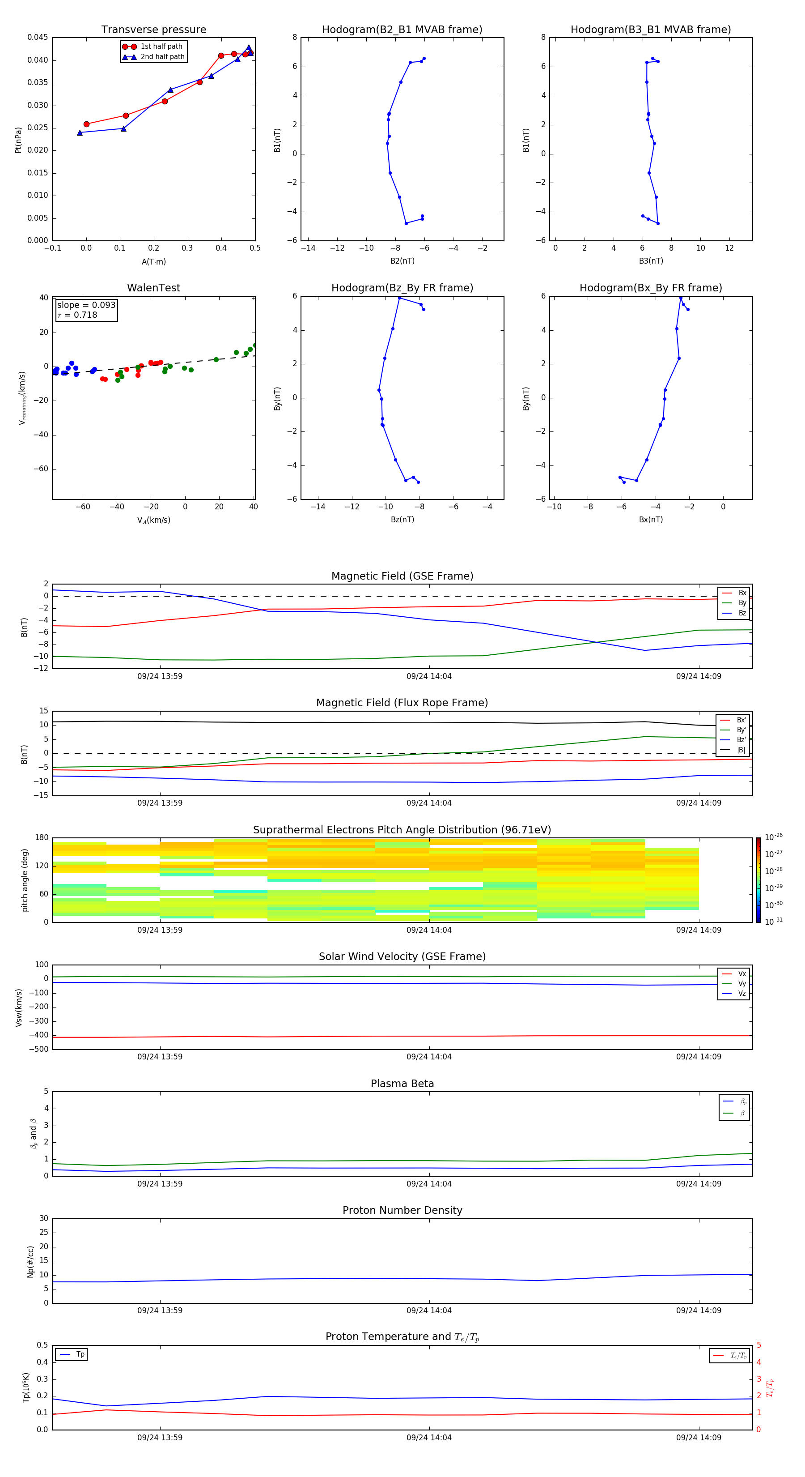Click 'Bx' legend entry in GSE magnetic field plot
This screenshot has width=805, height=1477.
[734, 593]
